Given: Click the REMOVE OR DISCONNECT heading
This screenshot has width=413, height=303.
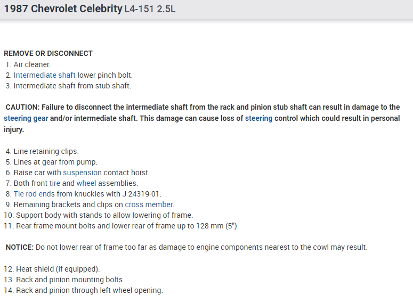Looking at the screenshot, I should [48, 53].
